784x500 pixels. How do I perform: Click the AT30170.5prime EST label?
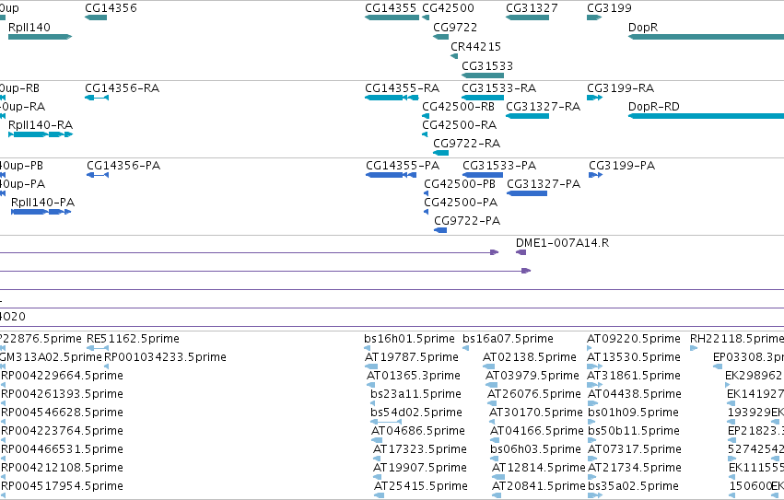click(x=536, y=413)
